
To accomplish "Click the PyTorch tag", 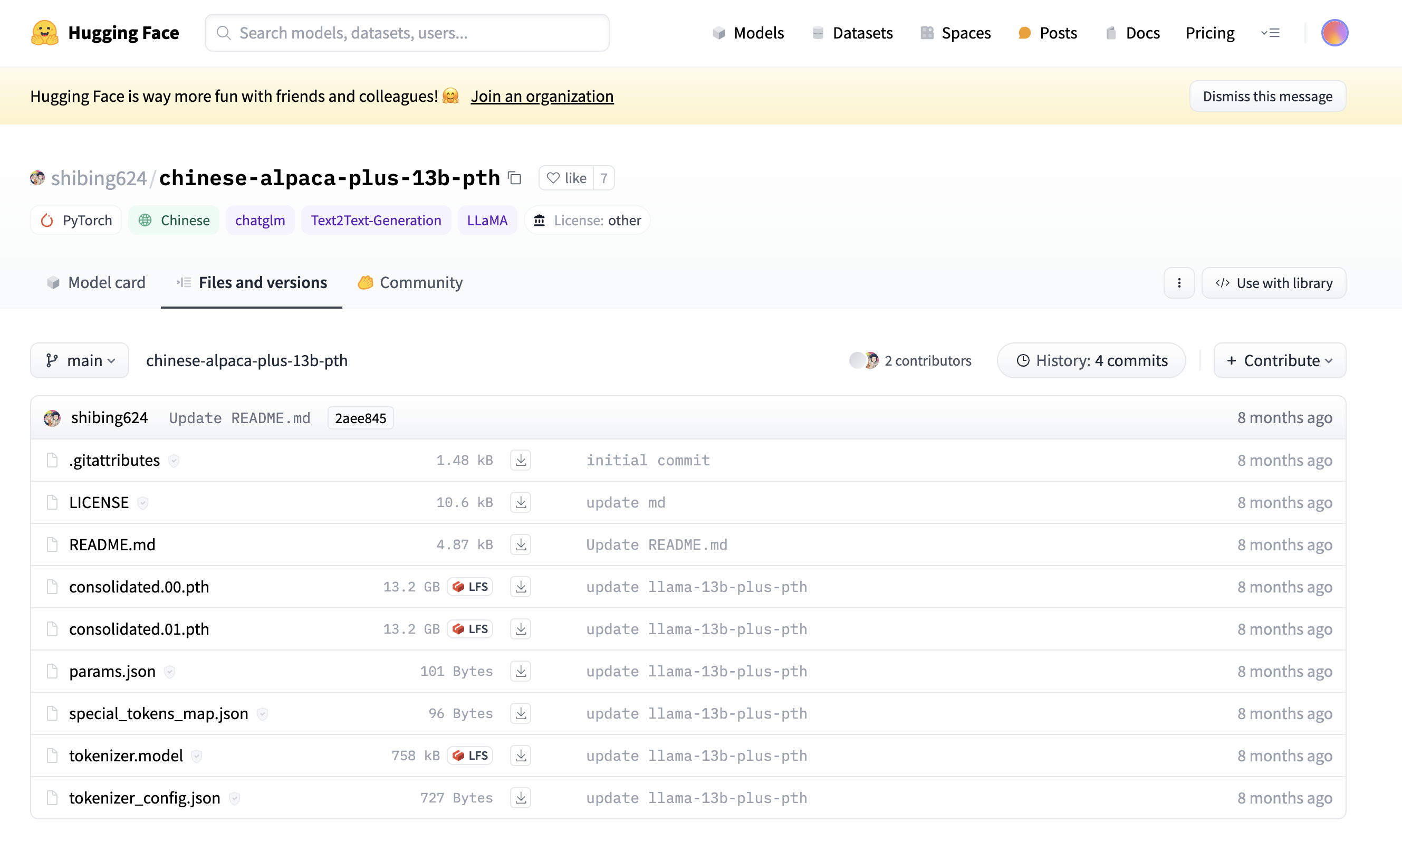I will point(76,220).
